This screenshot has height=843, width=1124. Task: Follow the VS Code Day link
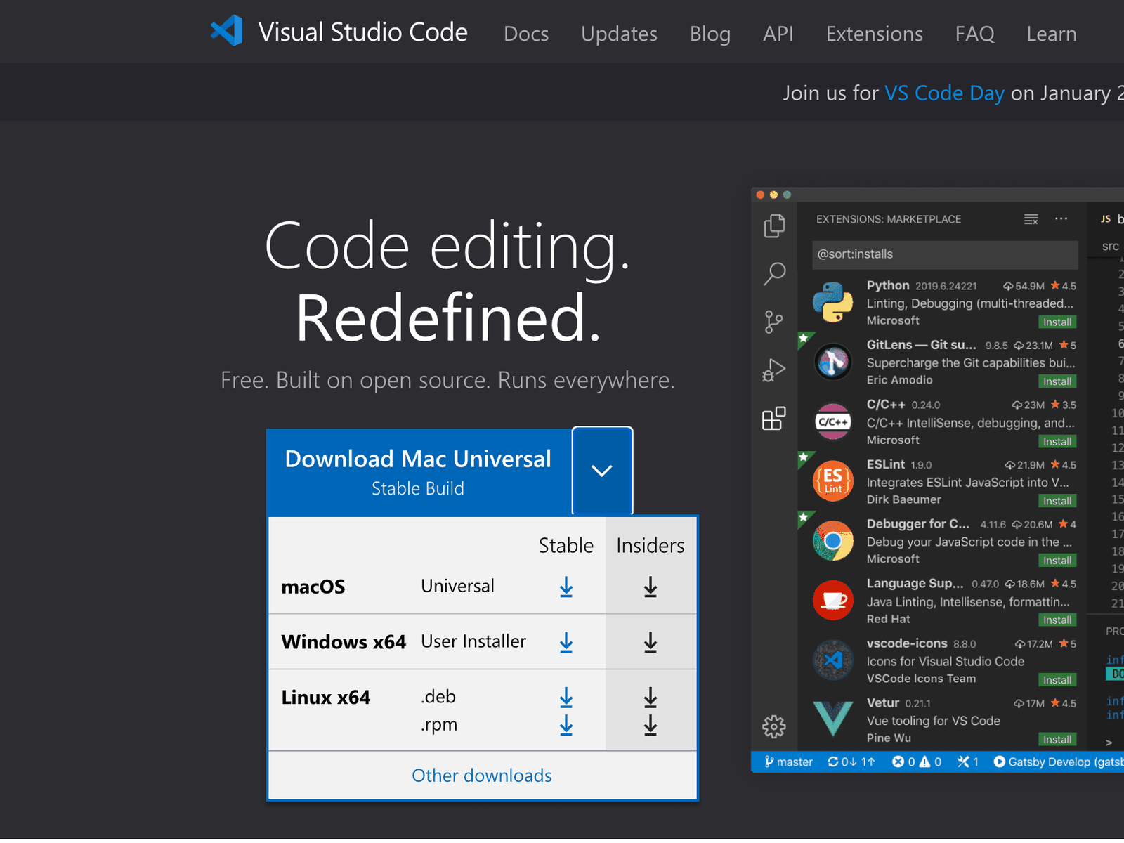tap(944, 93)
